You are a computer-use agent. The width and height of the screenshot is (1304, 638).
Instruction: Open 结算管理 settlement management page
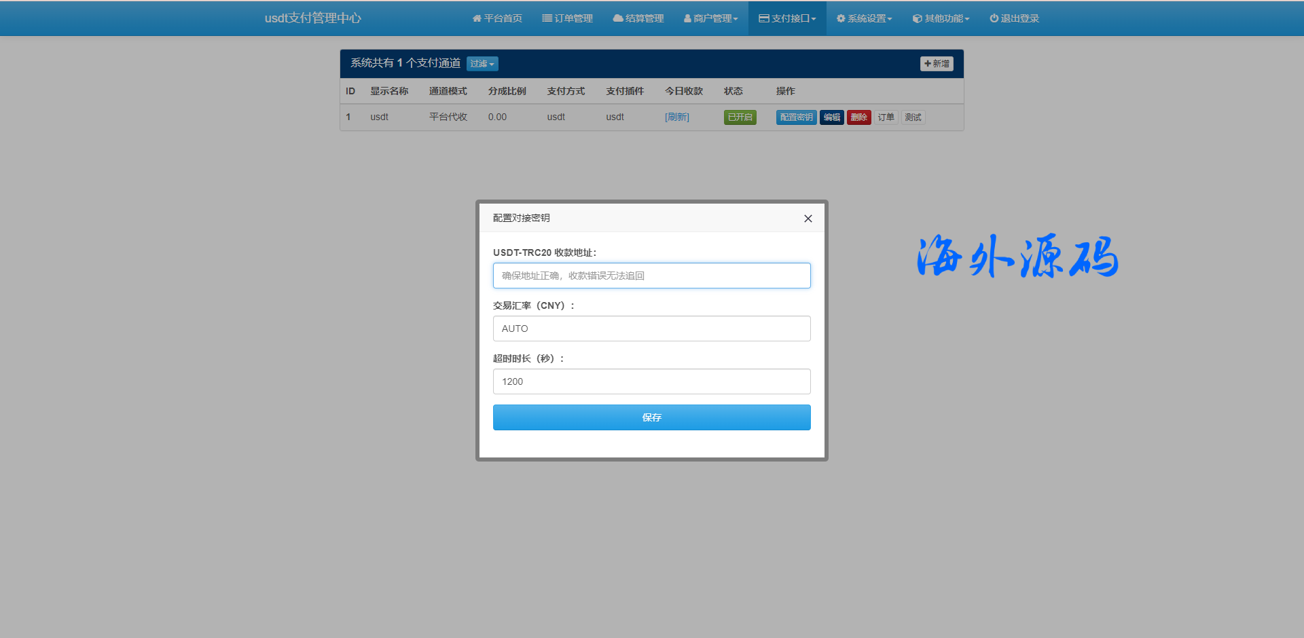(x=638, y=18)
